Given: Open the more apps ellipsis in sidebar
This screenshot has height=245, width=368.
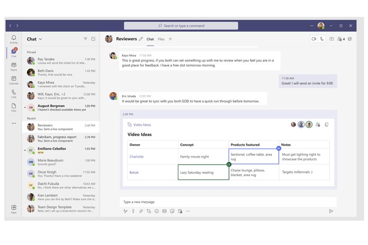Looking at the screenshot, I should point(14,123).
